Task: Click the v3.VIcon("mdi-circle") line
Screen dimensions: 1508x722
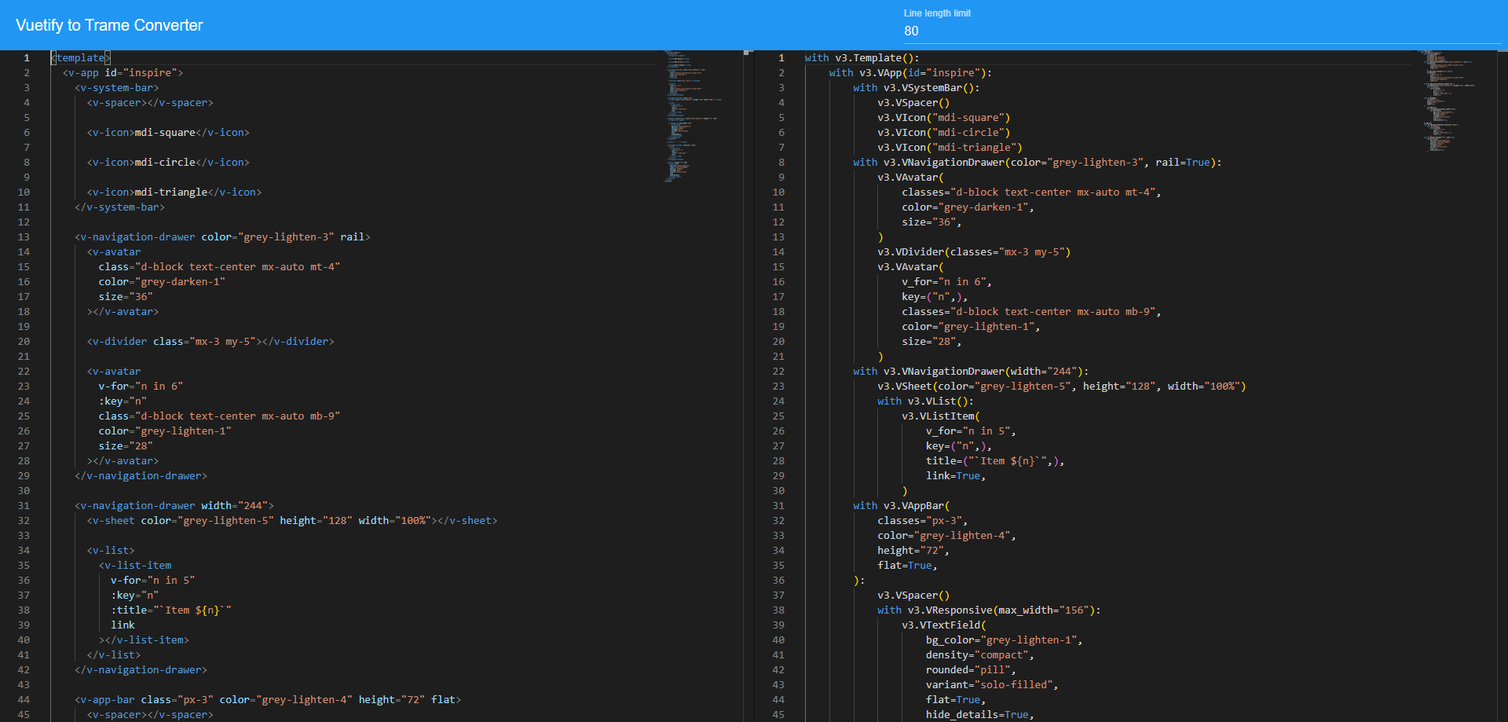Action: [x=943, y=133]
